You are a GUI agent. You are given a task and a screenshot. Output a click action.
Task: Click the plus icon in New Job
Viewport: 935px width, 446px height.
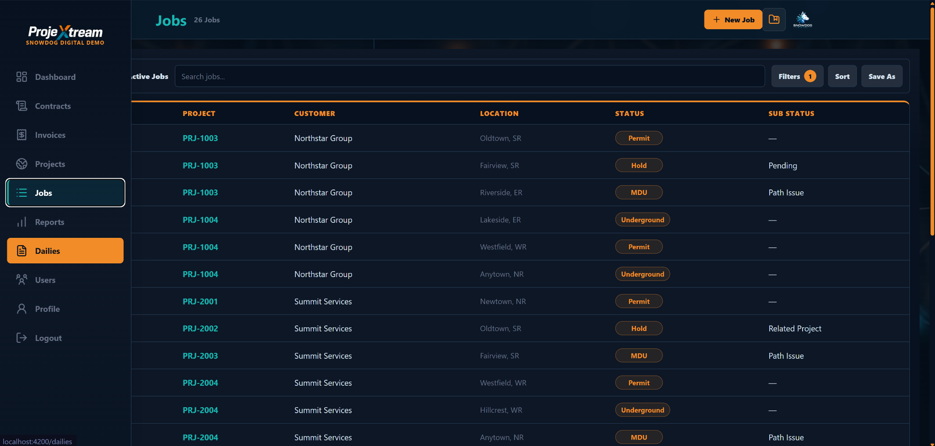716,20
